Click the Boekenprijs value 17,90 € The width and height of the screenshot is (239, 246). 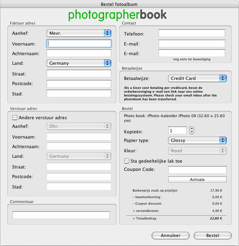pyautogui.click(x=216, y=191)
